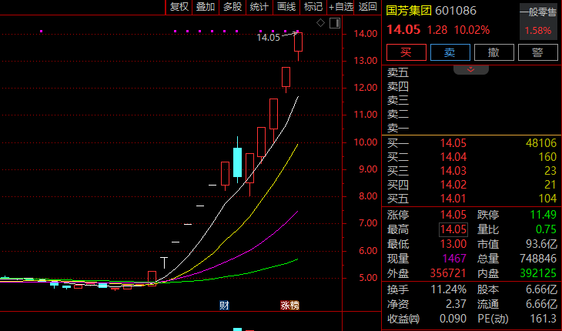Open the 复权 adjustment menu
Screen dimensions: 562x331
click(x=179, y=7)
